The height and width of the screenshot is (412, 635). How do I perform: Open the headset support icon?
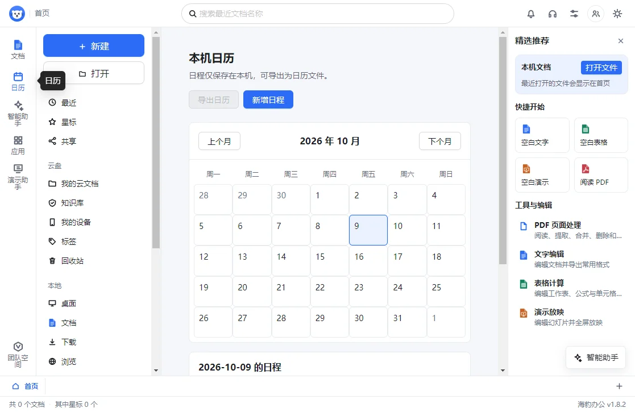click(x=553, y=14)
